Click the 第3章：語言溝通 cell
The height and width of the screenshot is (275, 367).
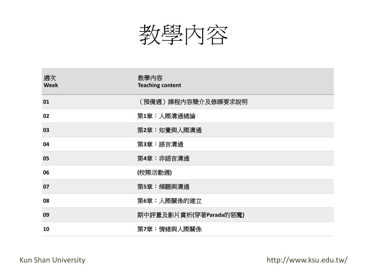[x=235, y=144]
